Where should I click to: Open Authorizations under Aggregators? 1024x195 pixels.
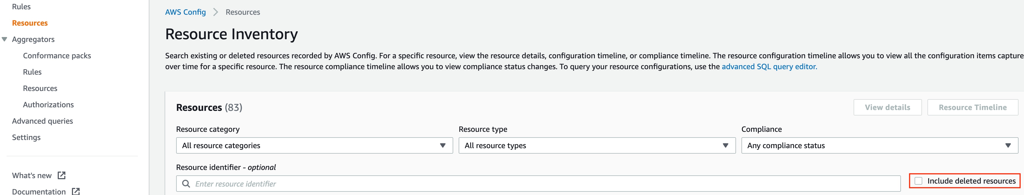click(x=48, y=104)
